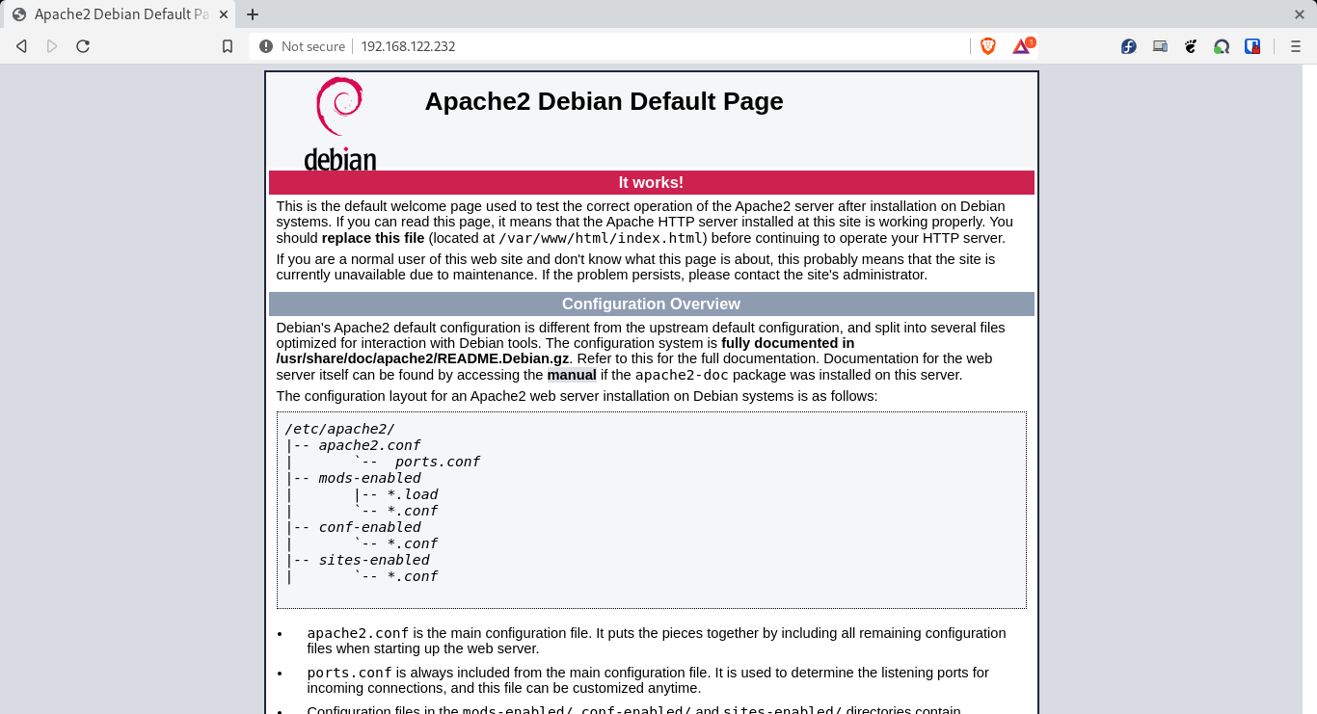This screenshot has height=714, width=1317.
Task: Click the /var/www/html/index.html path text
Action: (603, 238)
